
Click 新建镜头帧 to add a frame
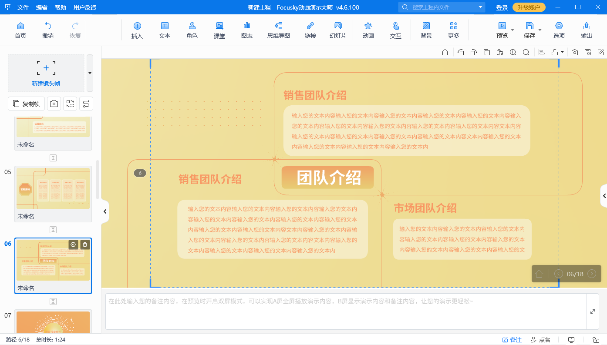46,73
